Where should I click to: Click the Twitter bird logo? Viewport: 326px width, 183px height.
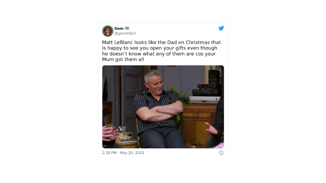coord(221,28)
